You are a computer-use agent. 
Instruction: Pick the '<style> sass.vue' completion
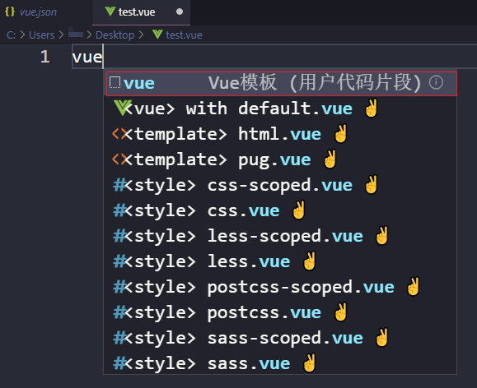pyautogui.click(x=280, y=363)
